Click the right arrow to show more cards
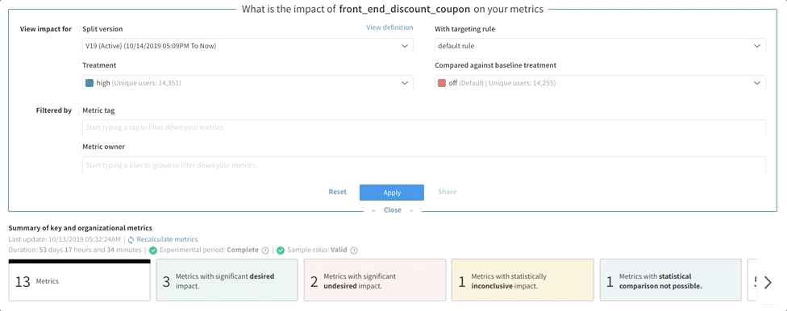 click(768, 283)
